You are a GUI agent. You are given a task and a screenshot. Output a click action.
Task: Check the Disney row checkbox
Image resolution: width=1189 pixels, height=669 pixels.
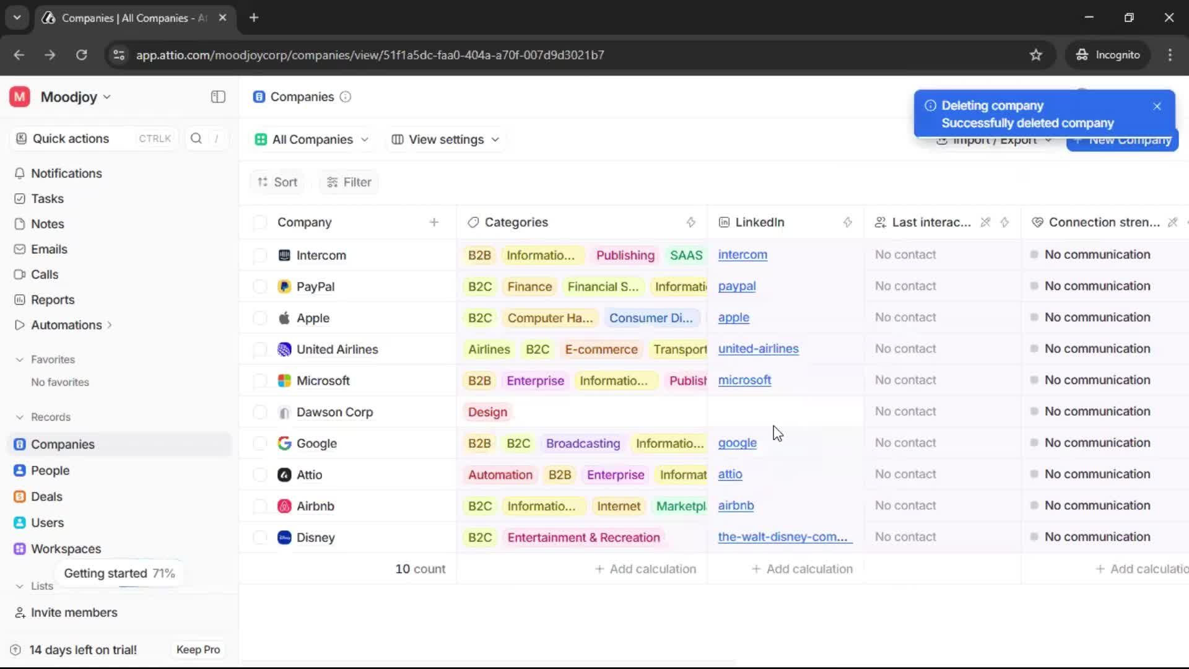[260, 538]
